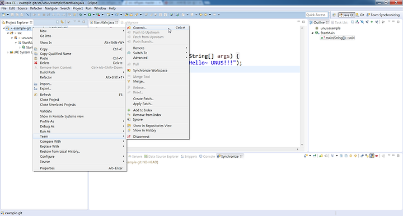Image resolution: width=403 pixels, height=216 pixels.
Task: Toggle Hide Non-Public Members green dot in Outline
Action: point(372,22)
